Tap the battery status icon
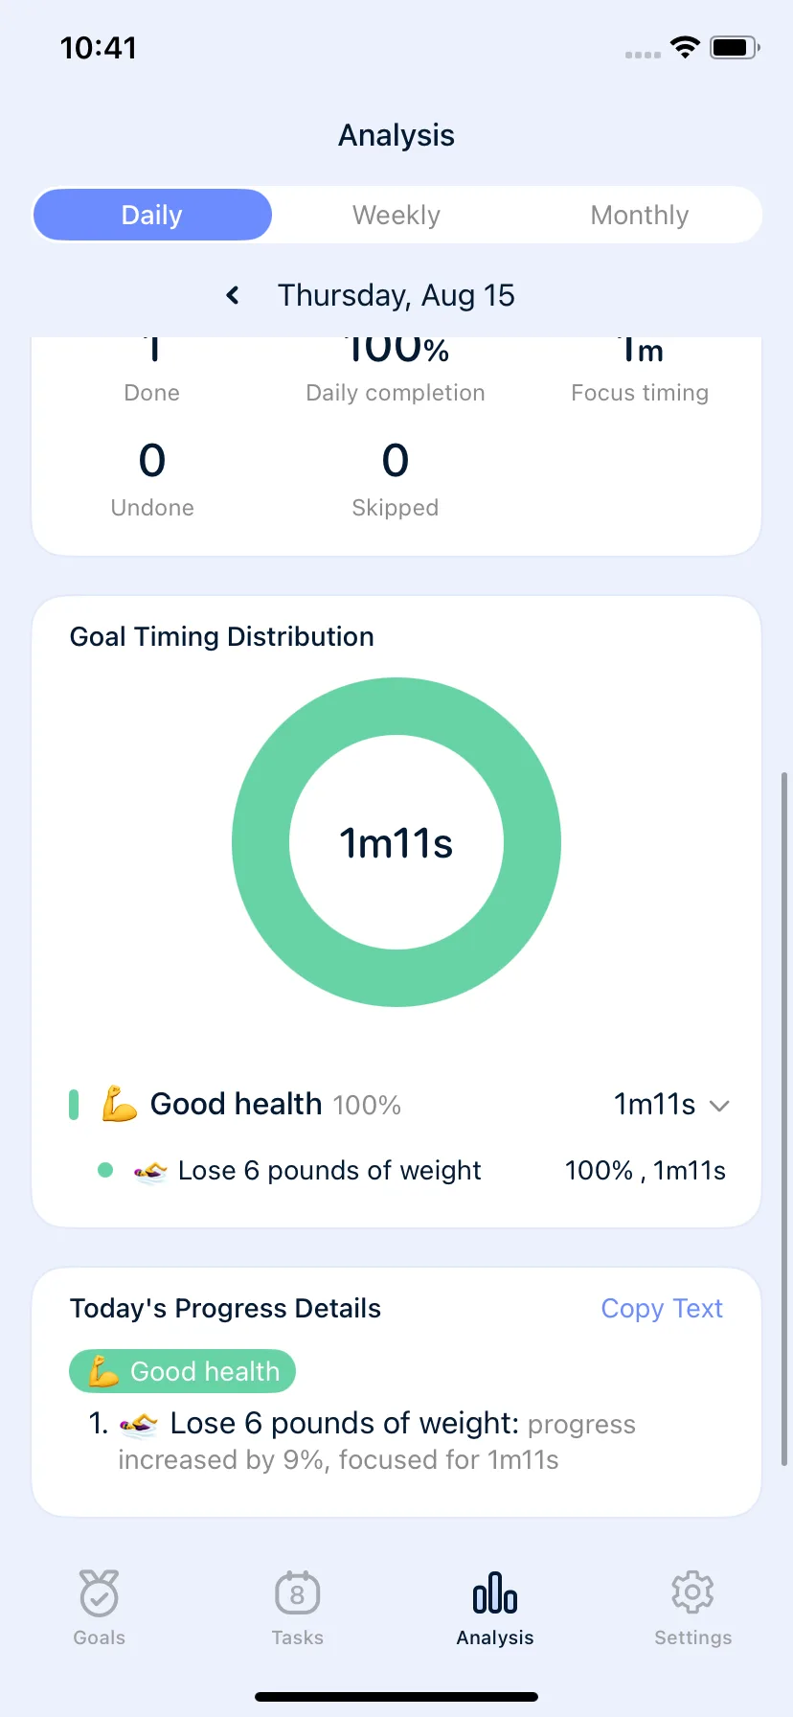The width and height of the screenshot is (793, 1717). pos(735,47)
